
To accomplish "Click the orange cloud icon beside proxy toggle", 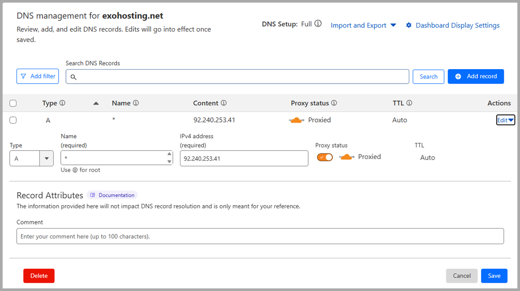I will click(346, 157).
